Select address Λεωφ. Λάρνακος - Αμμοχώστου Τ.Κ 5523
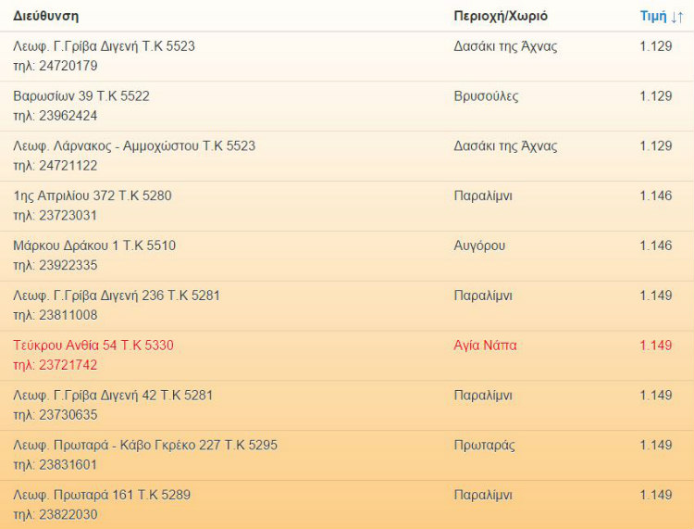694x529 pixels. coord(134,146)
